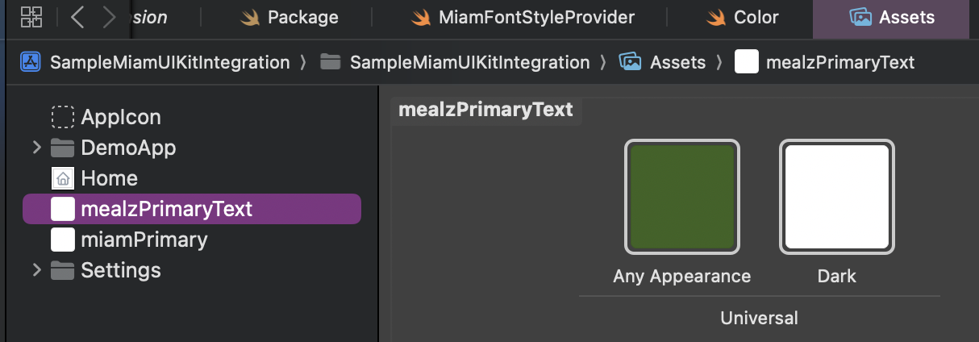Select the Assets tab

892,17
